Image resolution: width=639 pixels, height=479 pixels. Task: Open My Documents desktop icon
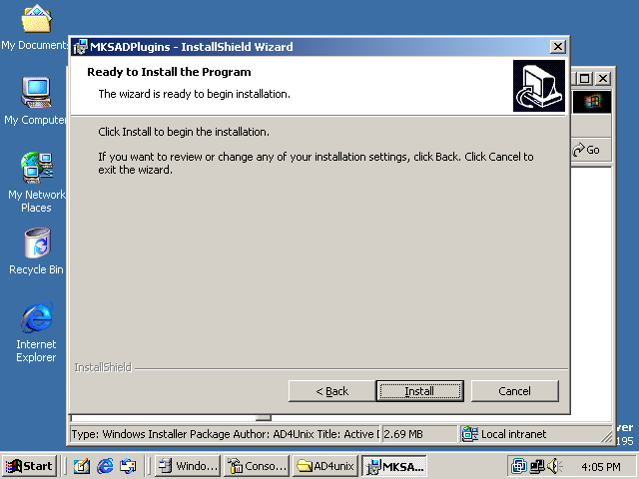tap(36, 27)
